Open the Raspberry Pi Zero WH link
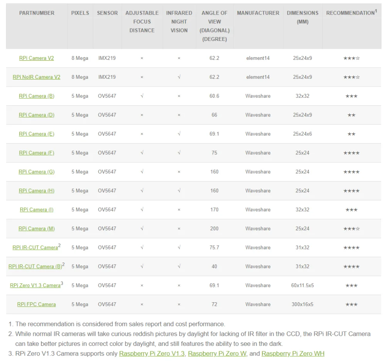Image resolution: width=386 pixels, height=361 pixels. (x=293, y=354)
